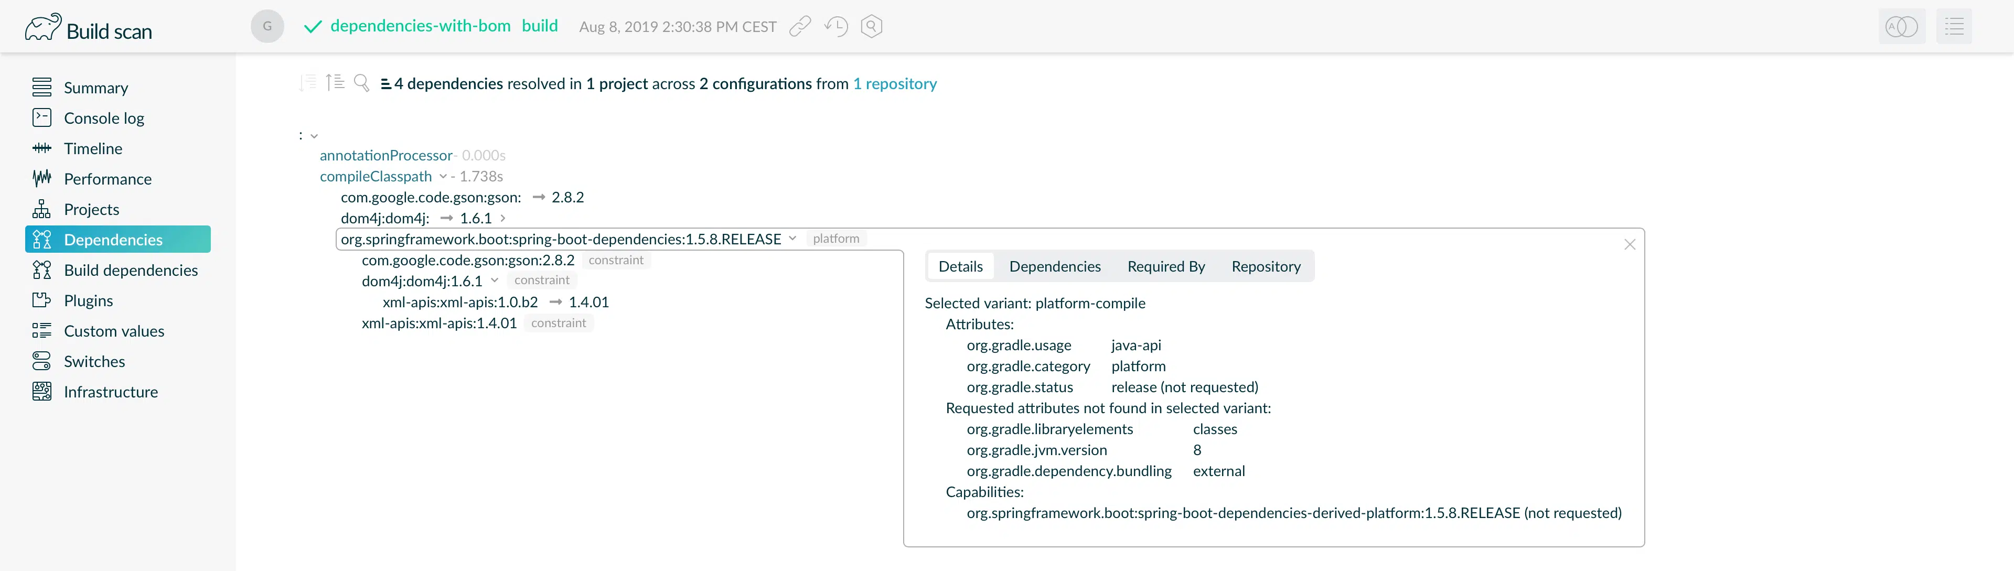Click the Performance waveform icon
This screenshot has height=571, width=2014.
41,178
